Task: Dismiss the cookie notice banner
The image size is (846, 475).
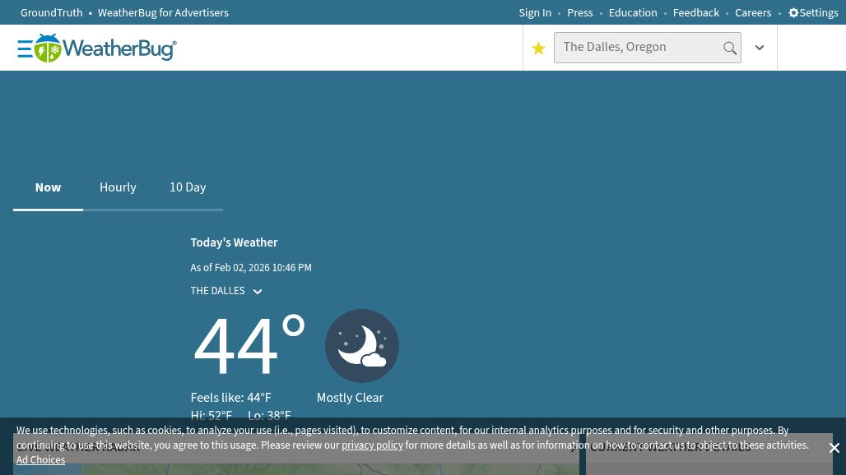Action: coord(834,449)
